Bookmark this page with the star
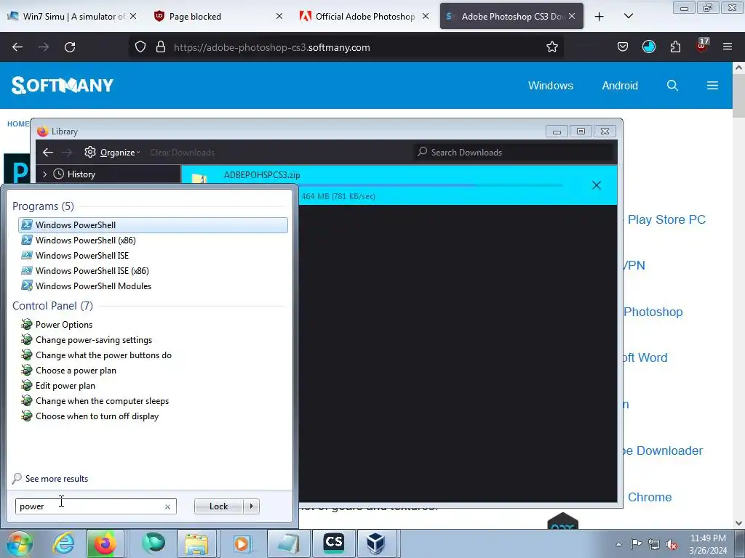 (x=552, y=47)
